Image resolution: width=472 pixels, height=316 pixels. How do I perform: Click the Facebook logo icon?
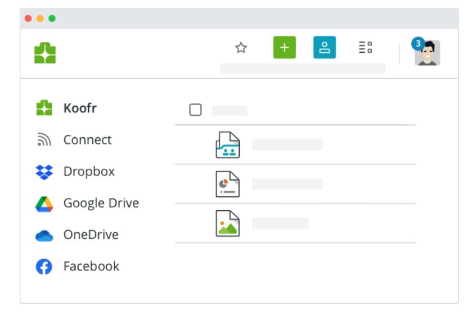44,267
